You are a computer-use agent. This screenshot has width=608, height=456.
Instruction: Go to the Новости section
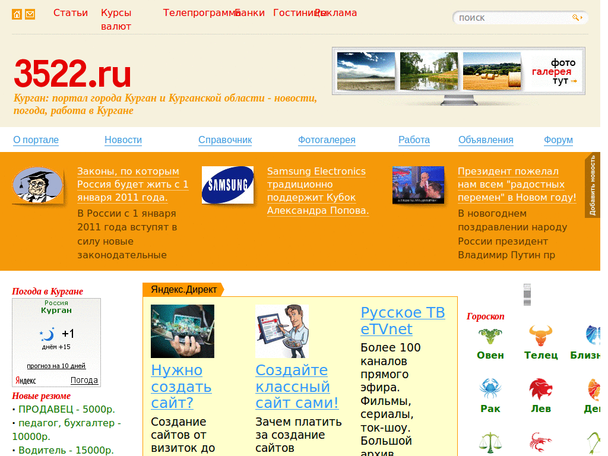coord(123,140)
